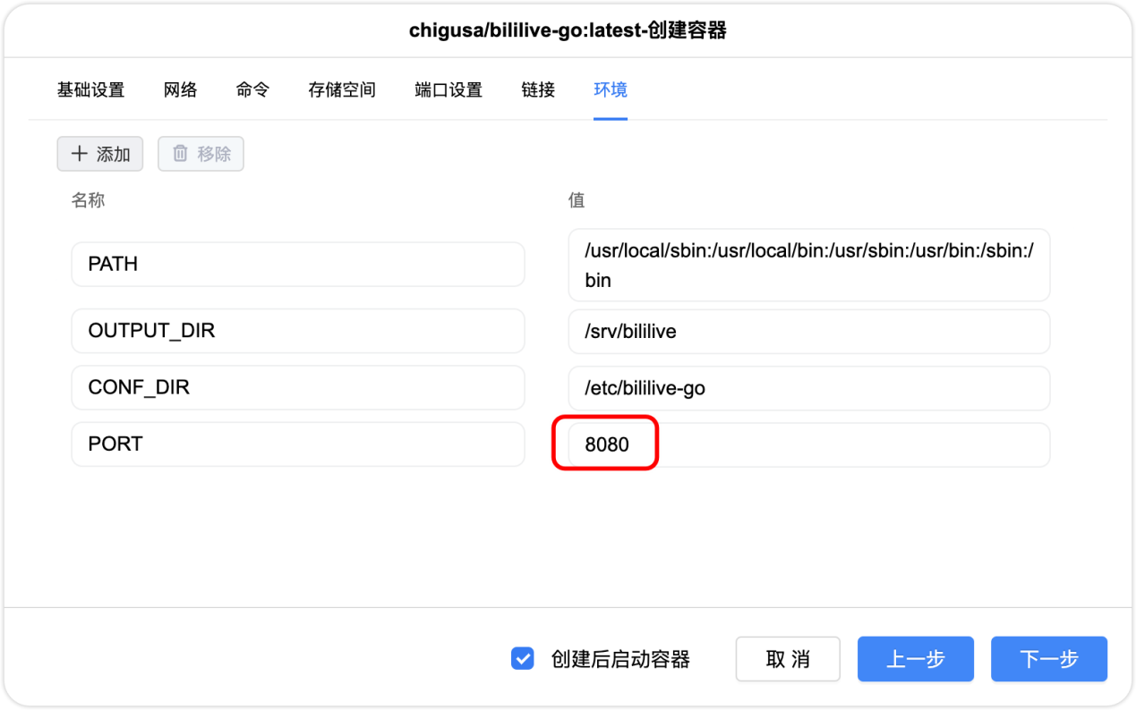Switch to the 命令 tab
The height and width of the screenshot is (710, 1136).
click(251, 89)
